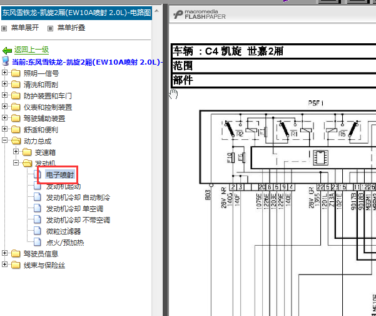Click the 部件 row in document header
This screenshot has width=376, height=316.
click(x=273, y=80)
